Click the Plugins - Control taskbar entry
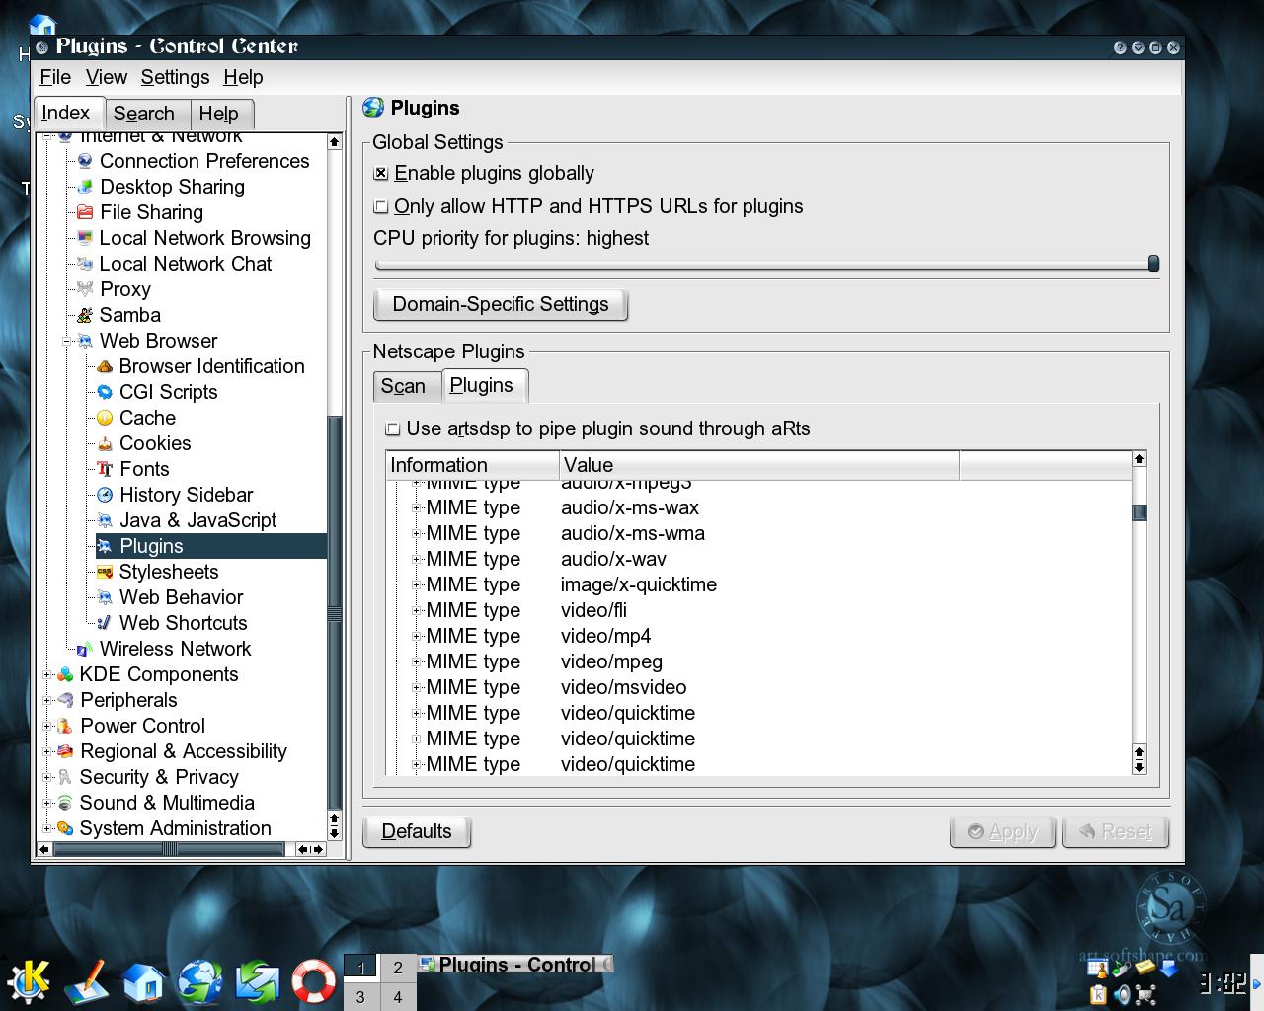 click(515, 965)
